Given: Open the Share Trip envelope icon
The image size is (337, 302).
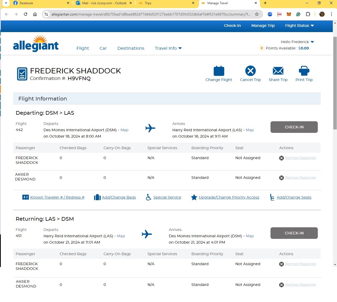Looking at the screenshot, I should (278, 71).
